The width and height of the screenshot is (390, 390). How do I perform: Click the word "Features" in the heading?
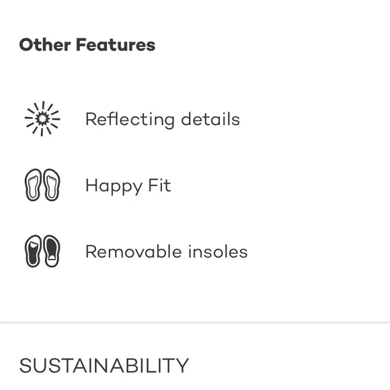pos(116,45)
